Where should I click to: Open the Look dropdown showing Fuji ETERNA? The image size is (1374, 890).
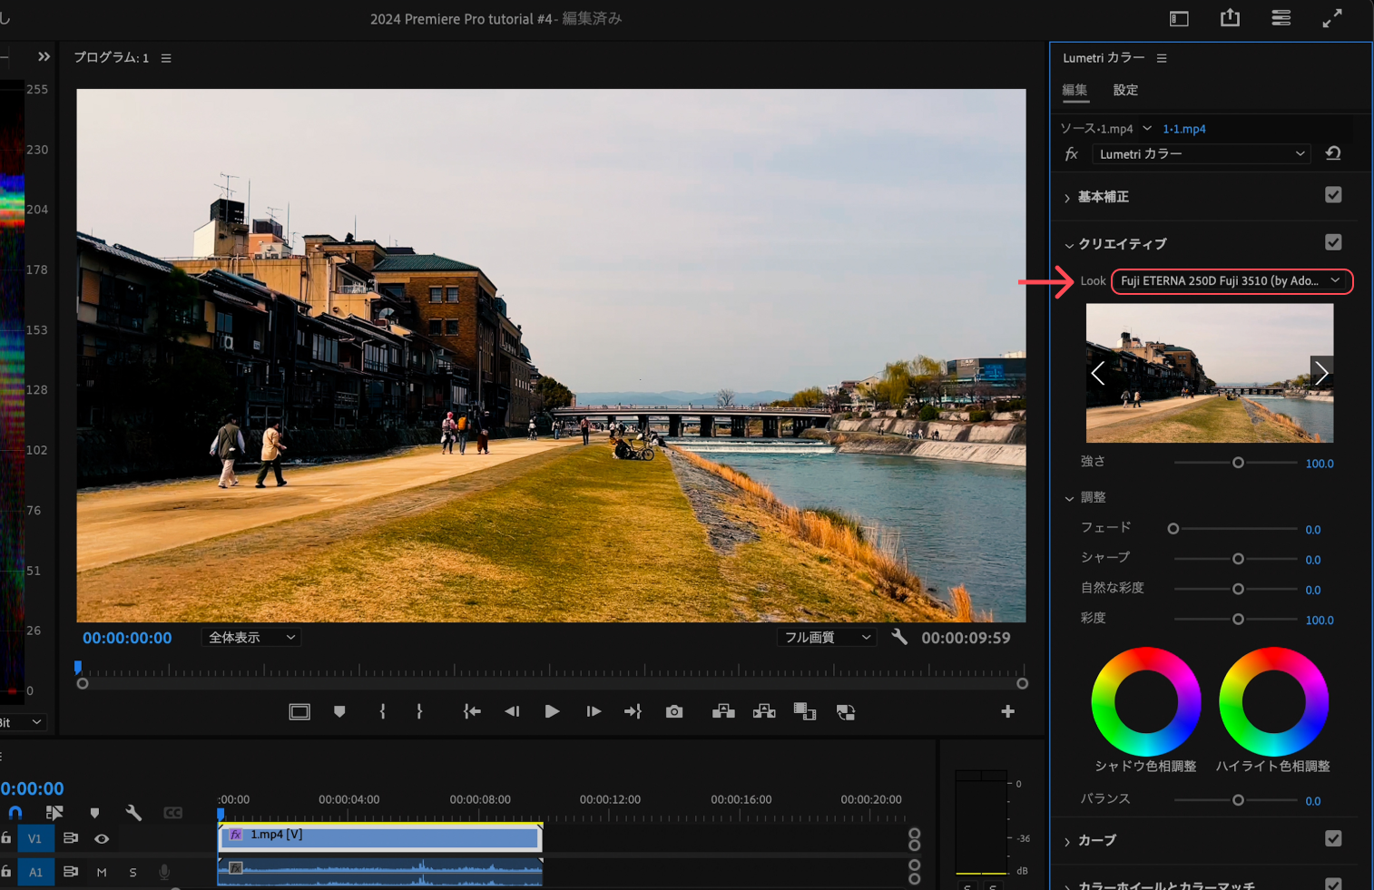[x=1231, y=281]
